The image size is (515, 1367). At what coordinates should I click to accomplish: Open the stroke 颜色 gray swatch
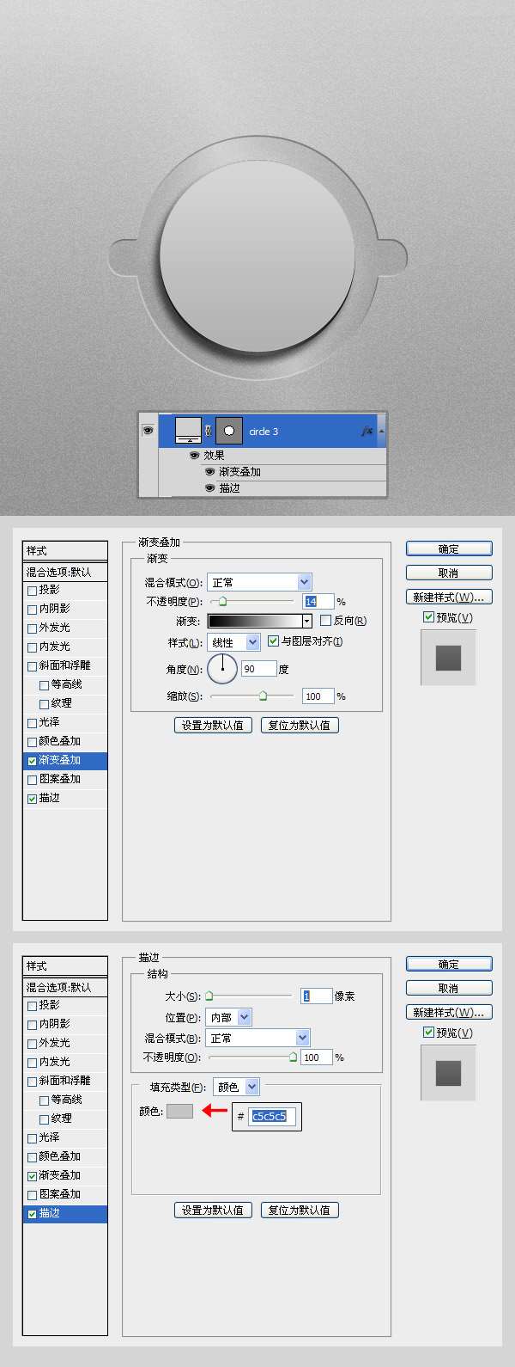(x=179, y=1112)
